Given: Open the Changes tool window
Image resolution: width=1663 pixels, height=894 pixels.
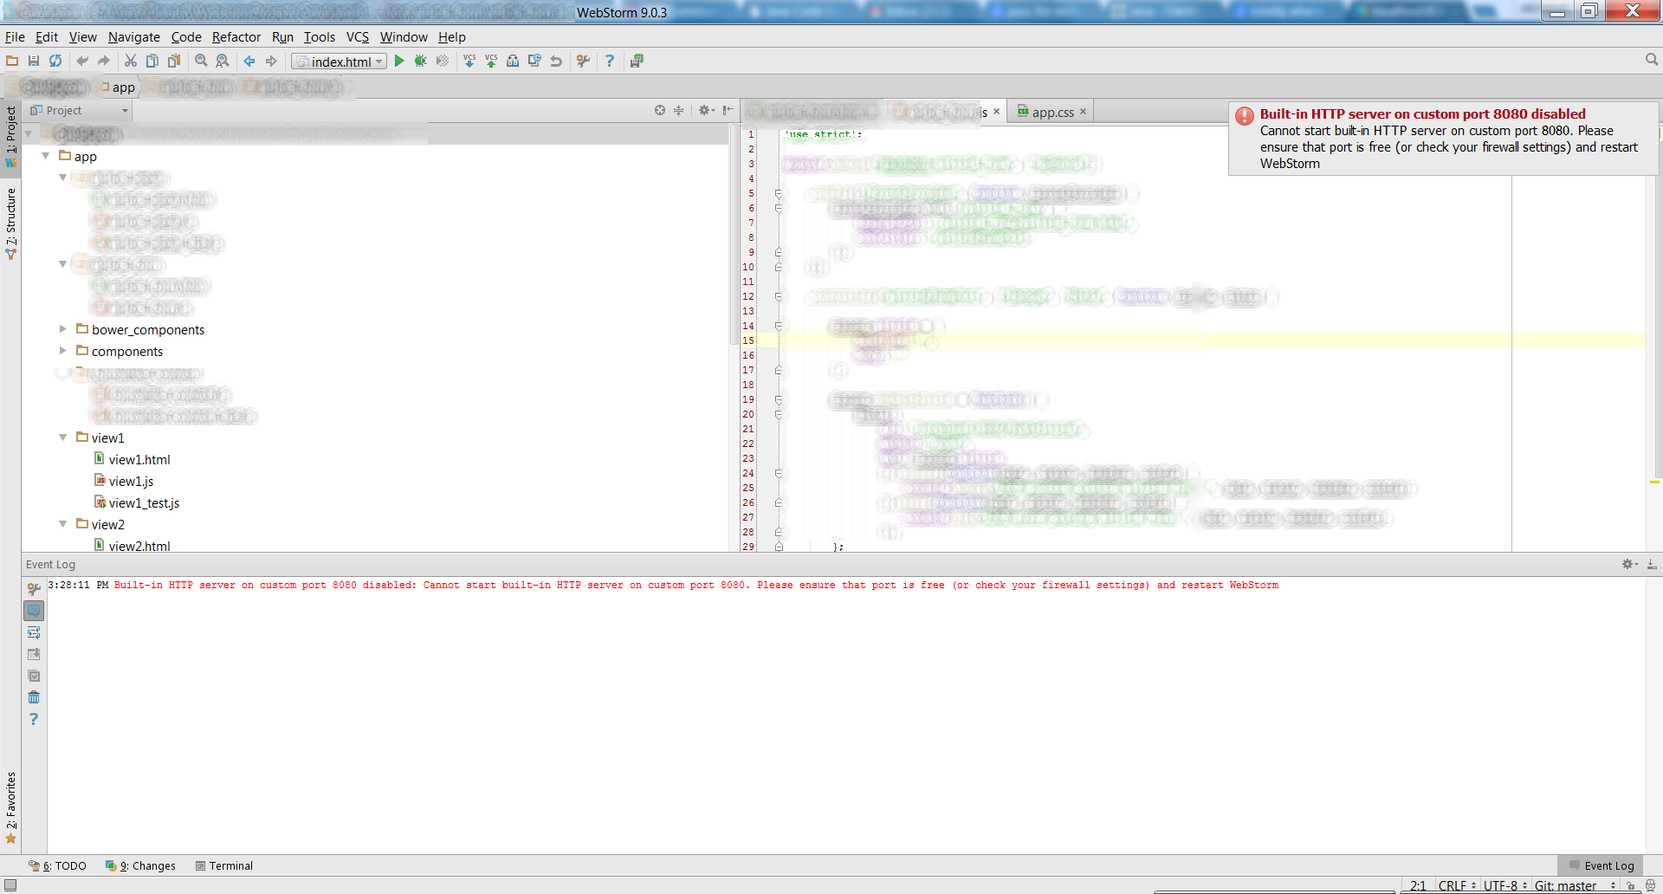Looking at the screenshot, I should pos(140,865).
